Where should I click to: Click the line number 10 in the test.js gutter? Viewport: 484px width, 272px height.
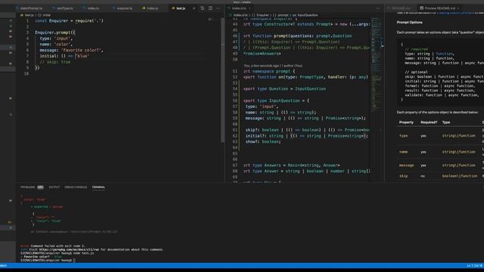point(26,74)
